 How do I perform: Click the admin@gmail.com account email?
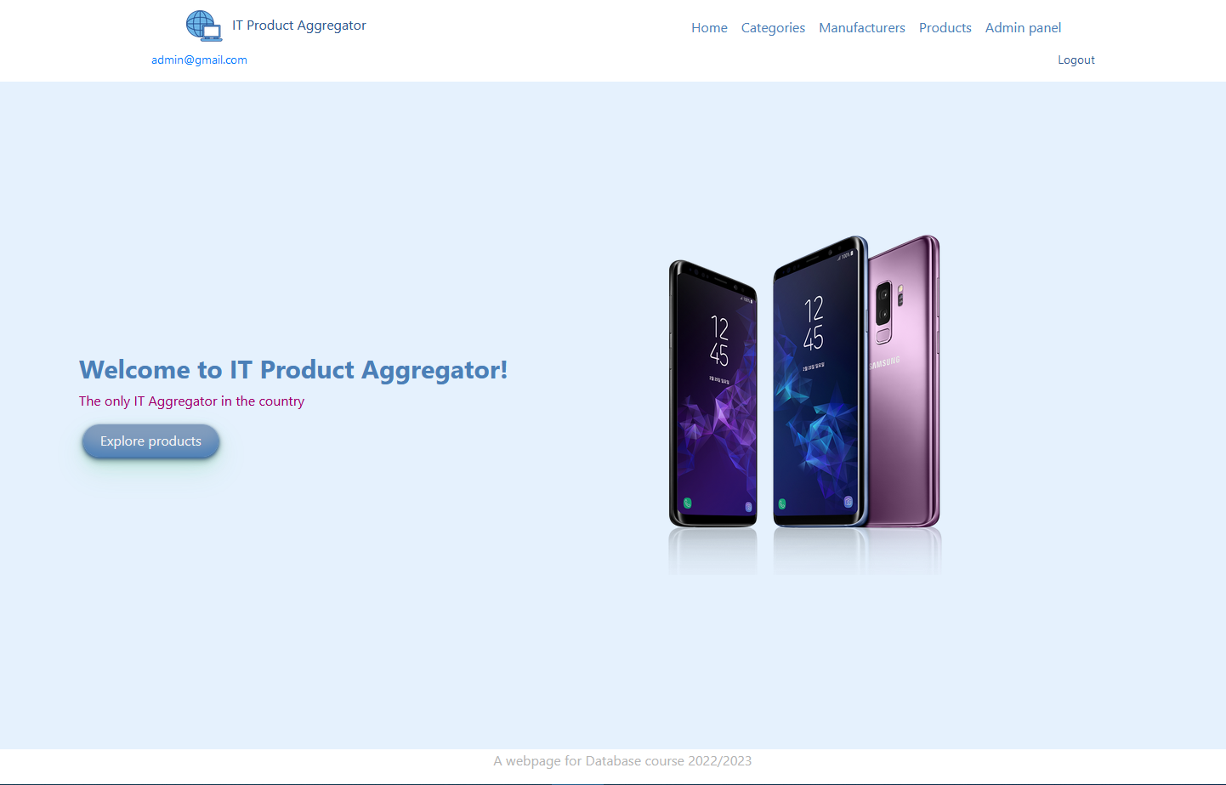[x=199, y=60]
